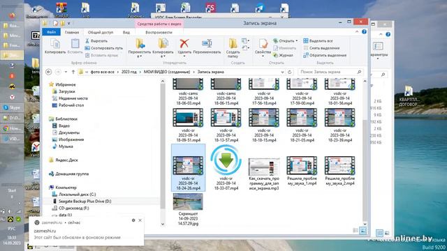
Task: Click the Поиск: Запись экрана field
Action: click(330, 72)
